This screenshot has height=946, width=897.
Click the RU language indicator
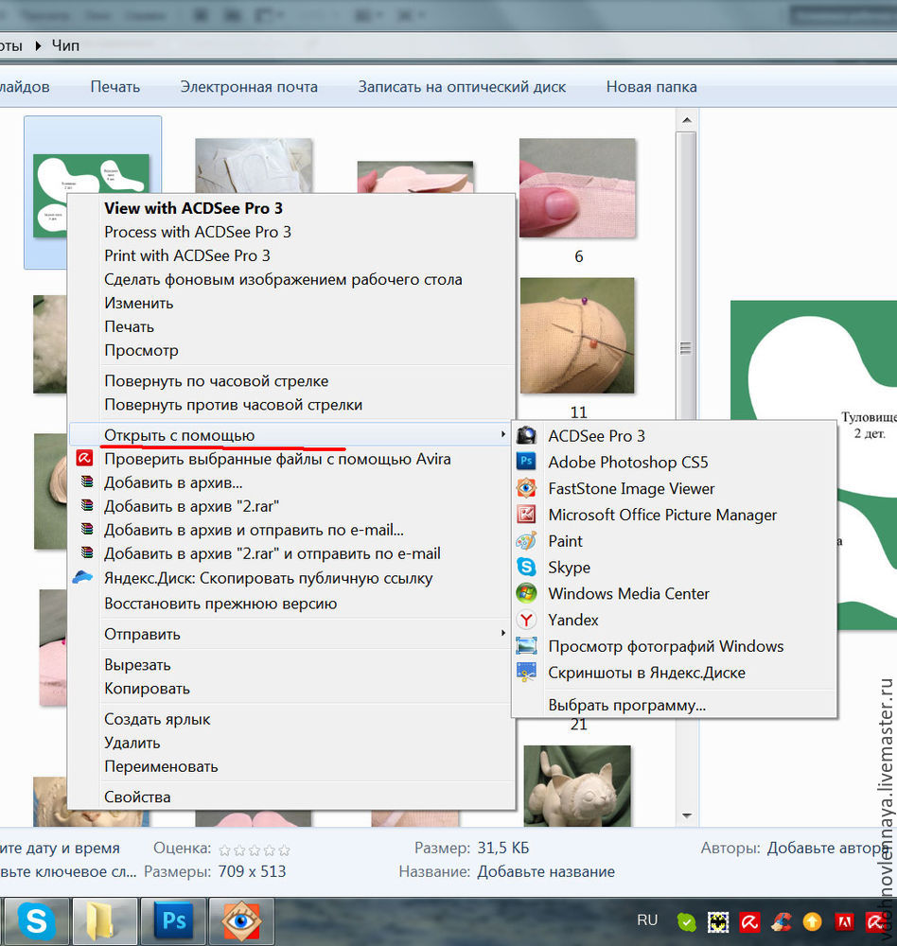pyautogui.click(x=647, y=920)
